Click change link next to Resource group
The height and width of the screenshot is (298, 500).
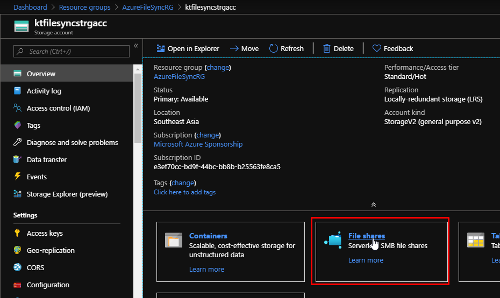pos(218,67)
